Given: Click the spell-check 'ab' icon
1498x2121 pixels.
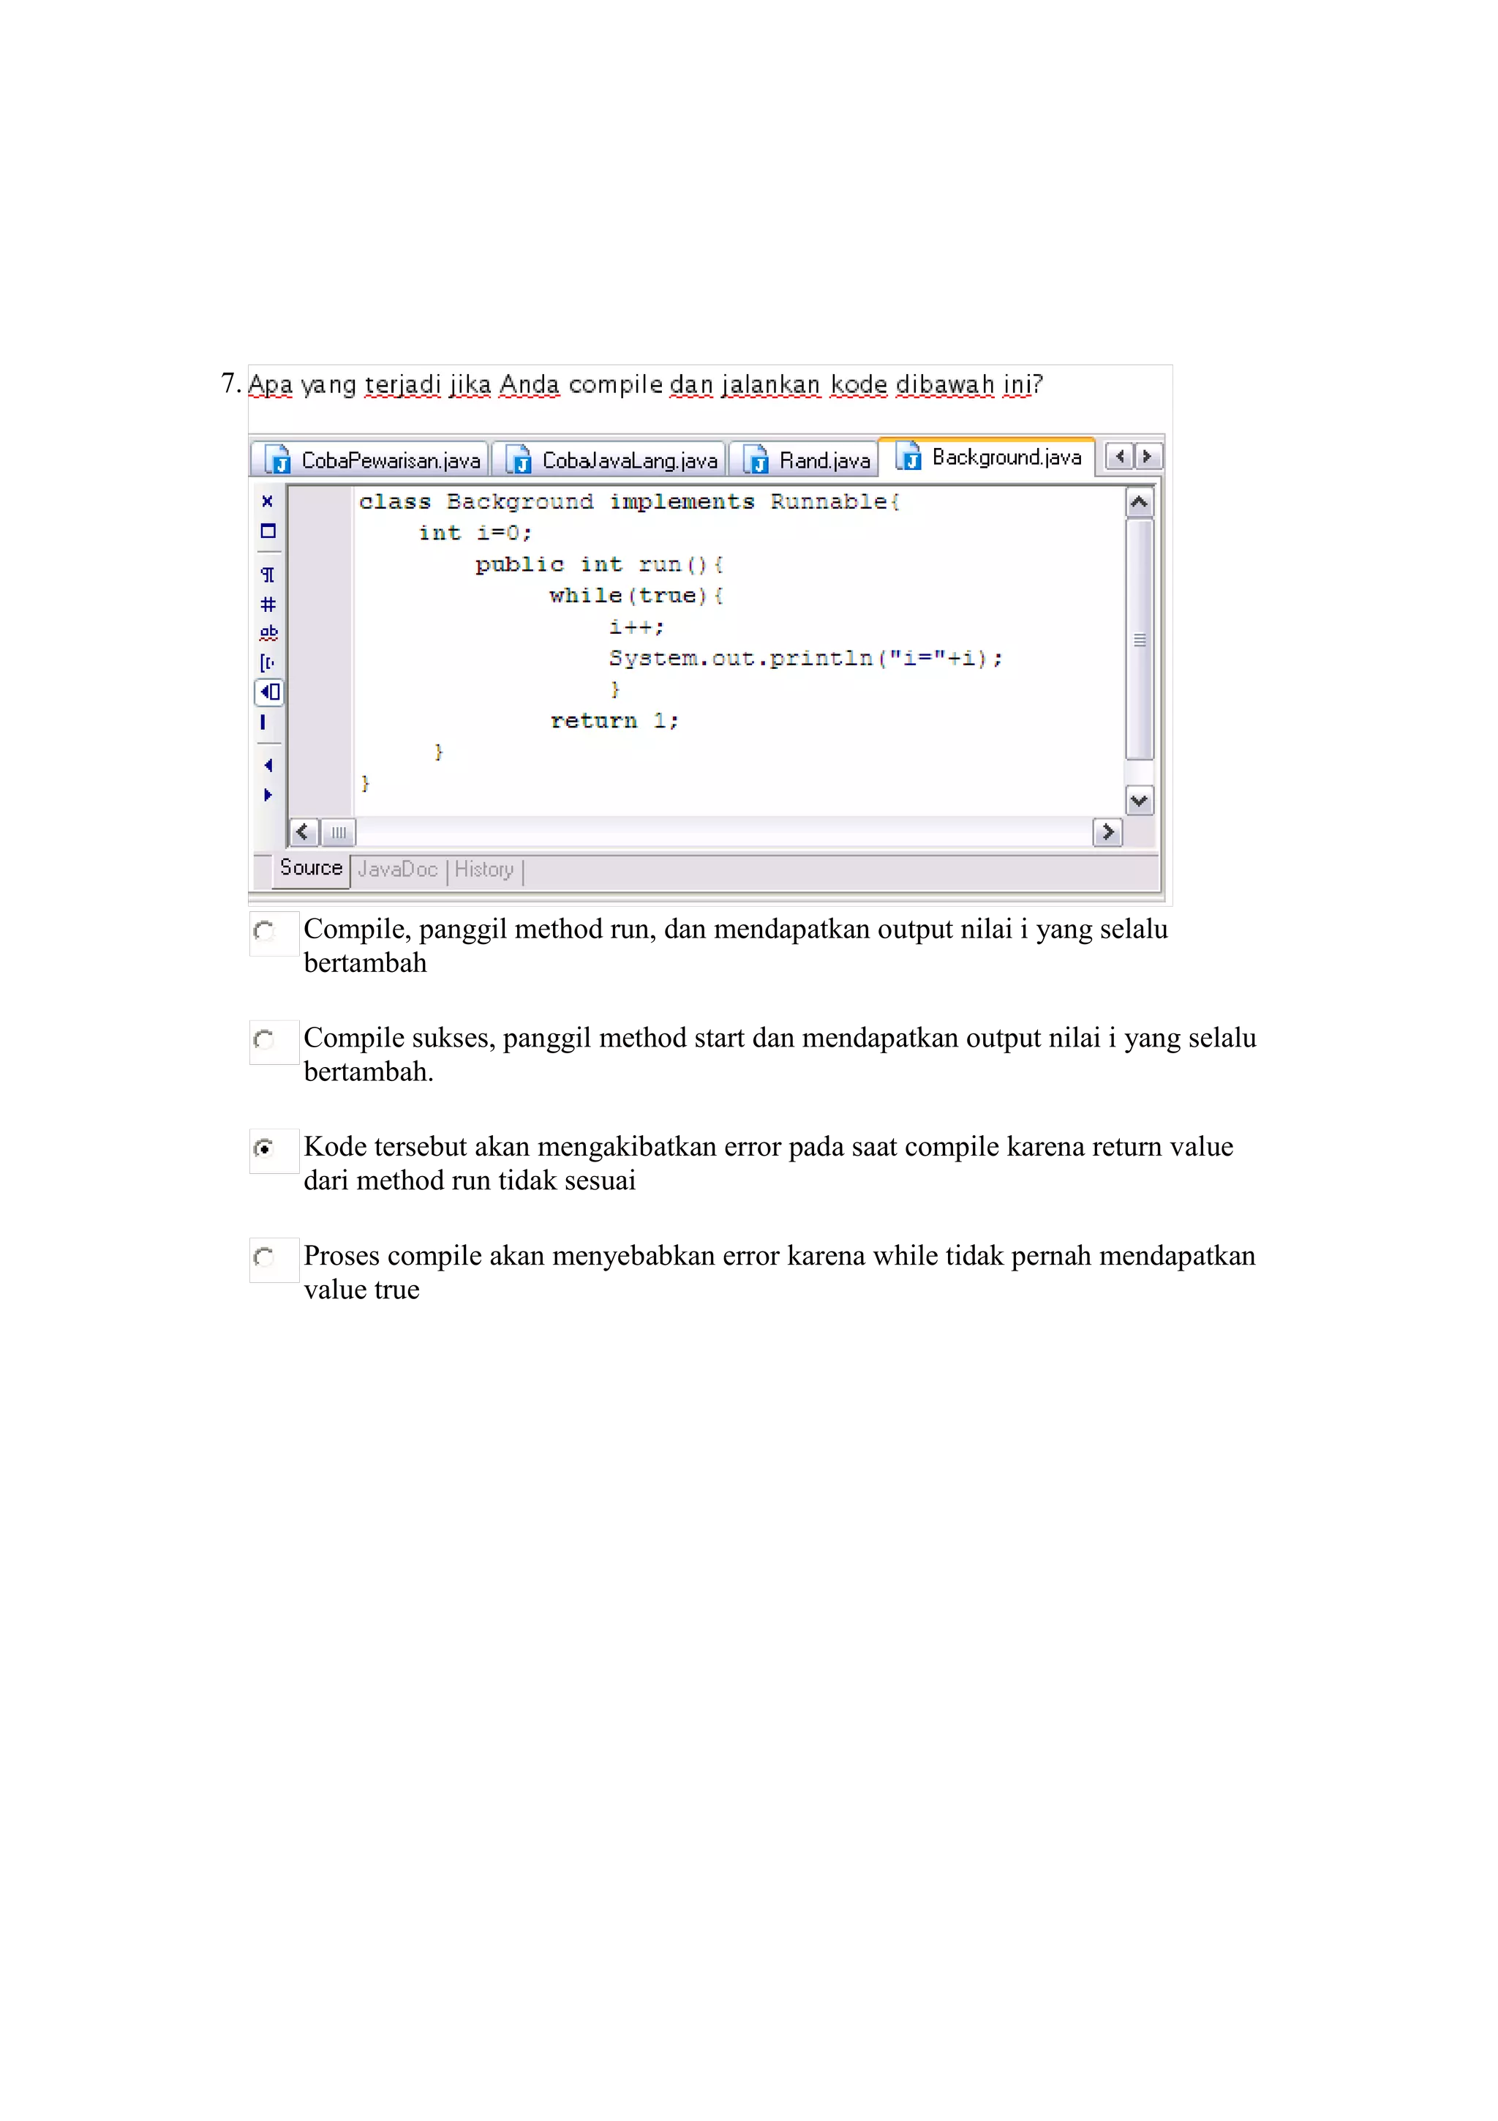Looking at the screenshot, I should coord(268,633).
